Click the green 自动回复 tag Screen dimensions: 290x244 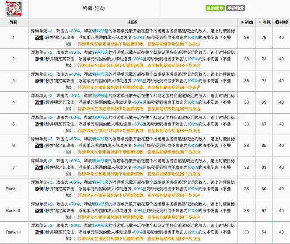215,8
